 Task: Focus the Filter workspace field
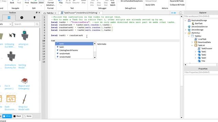click(x=201, y=16)
